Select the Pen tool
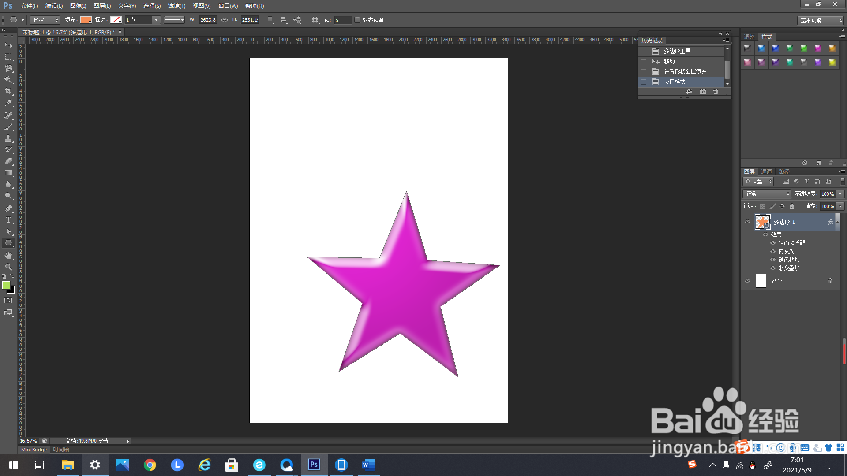 tap(8, 208)
